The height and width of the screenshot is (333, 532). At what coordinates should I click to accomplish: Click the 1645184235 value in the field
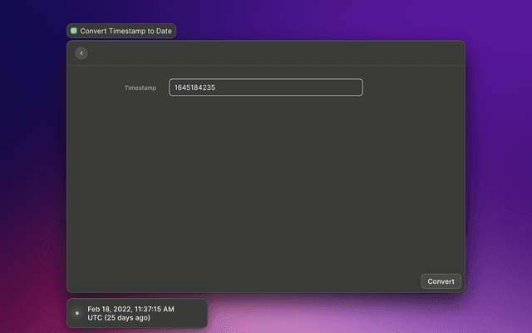tap(195, 87)
